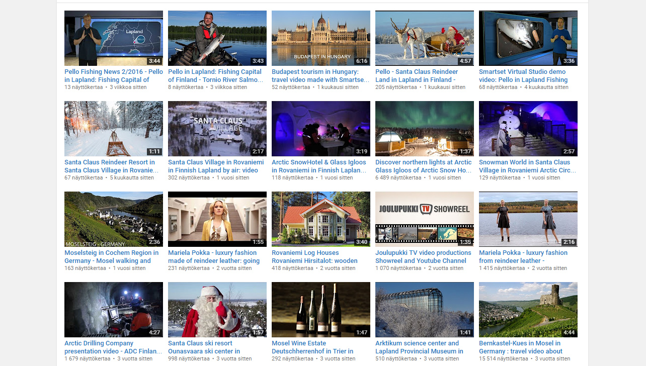Click '1 415 näyttökertaa' view count text
This screenshot has height=366, width=646.
(503, 268)
